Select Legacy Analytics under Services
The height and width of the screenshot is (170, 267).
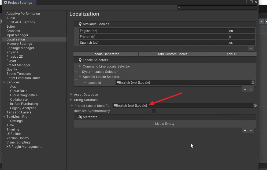click(23, 108)
